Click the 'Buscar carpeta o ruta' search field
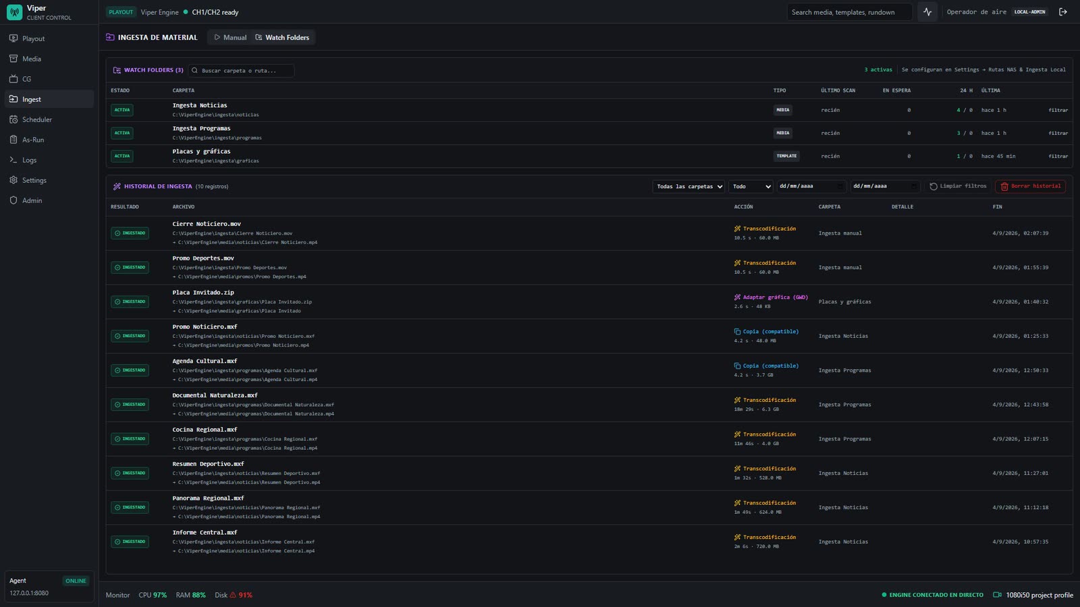The width and height of the screenshot is (1080, 607). click(241, 70)
